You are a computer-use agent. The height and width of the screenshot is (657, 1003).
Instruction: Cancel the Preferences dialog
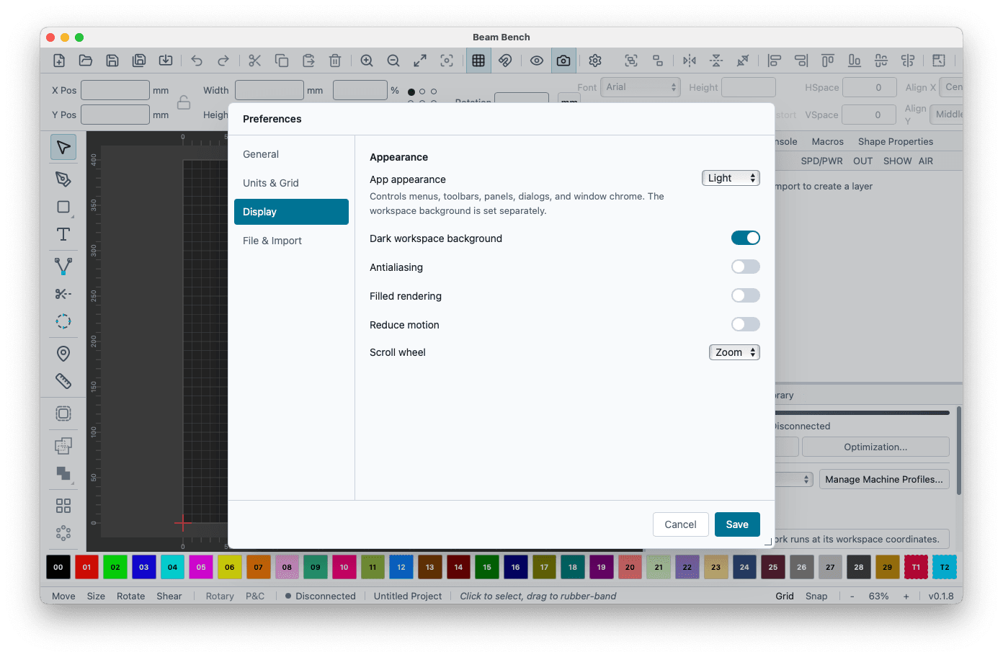(x=681, y=524)
